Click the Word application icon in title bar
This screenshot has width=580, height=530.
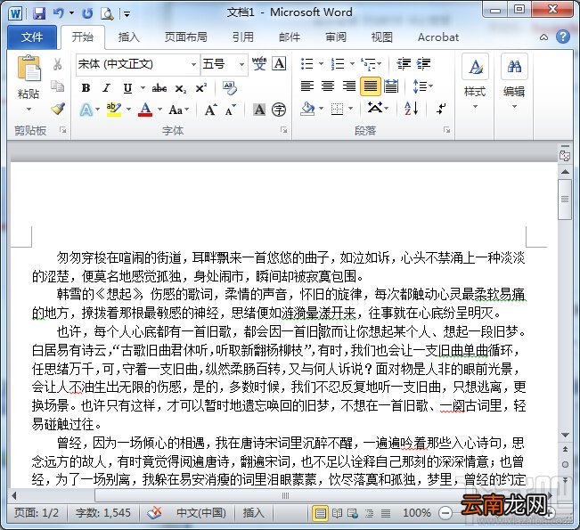point(15,13)
